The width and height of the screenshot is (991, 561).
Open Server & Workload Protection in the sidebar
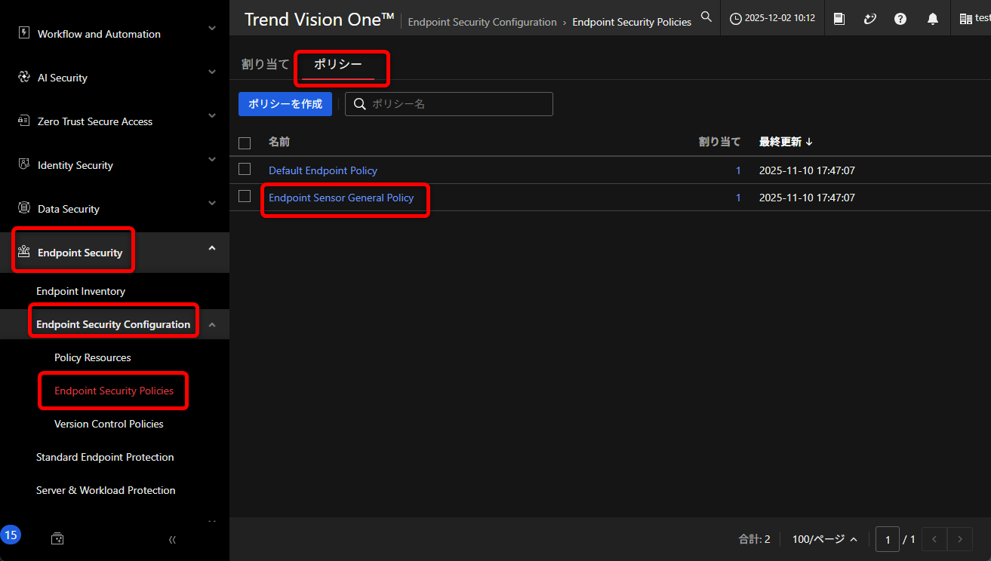coord(106,490)
